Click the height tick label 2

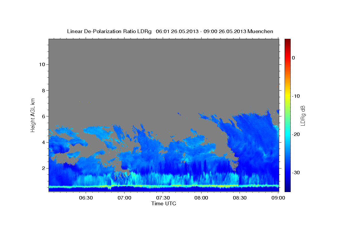(x=43, y=168)
